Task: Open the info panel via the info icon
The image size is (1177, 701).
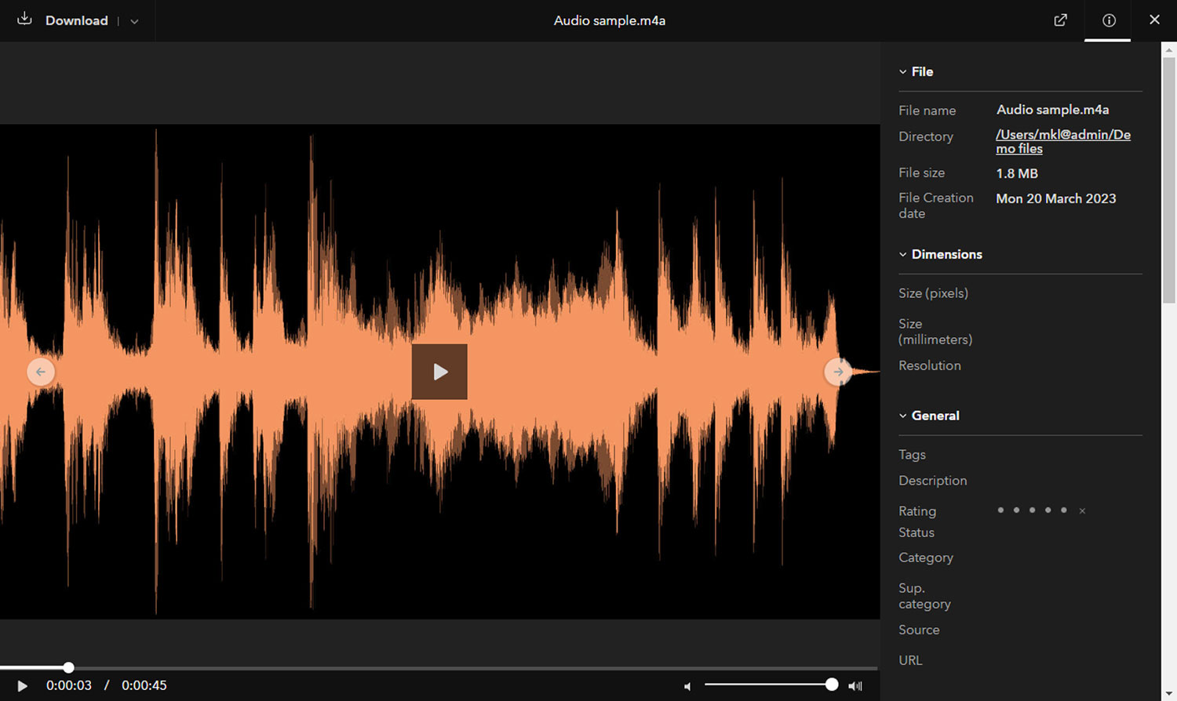Action: coord(1107,20)
